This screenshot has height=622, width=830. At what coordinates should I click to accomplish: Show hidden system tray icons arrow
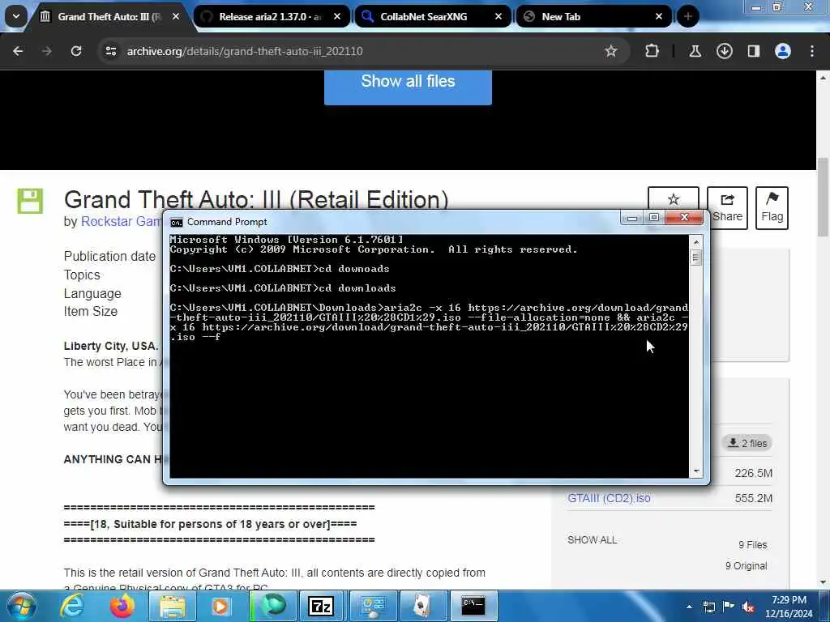tap(689, 607)
